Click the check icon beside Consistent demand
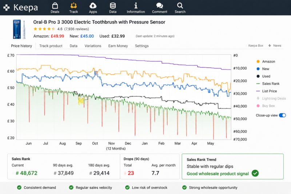 coord(19,187)
